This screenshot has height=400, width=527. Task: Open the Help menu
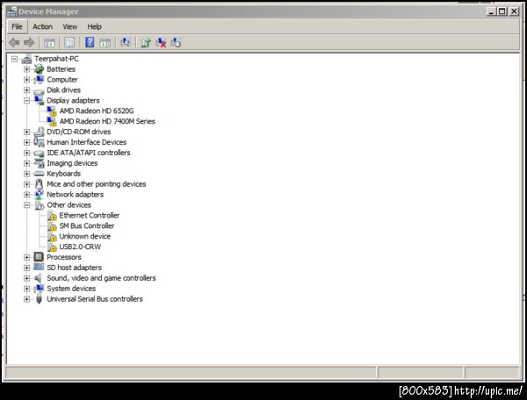coord(95,26)
